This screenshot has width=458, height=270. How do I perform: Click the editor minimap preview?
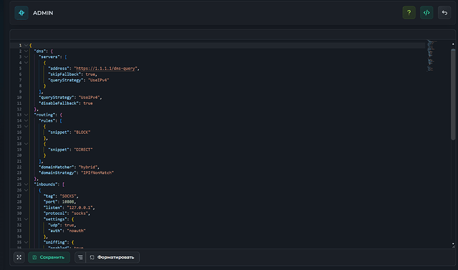(x=431, y=56)
